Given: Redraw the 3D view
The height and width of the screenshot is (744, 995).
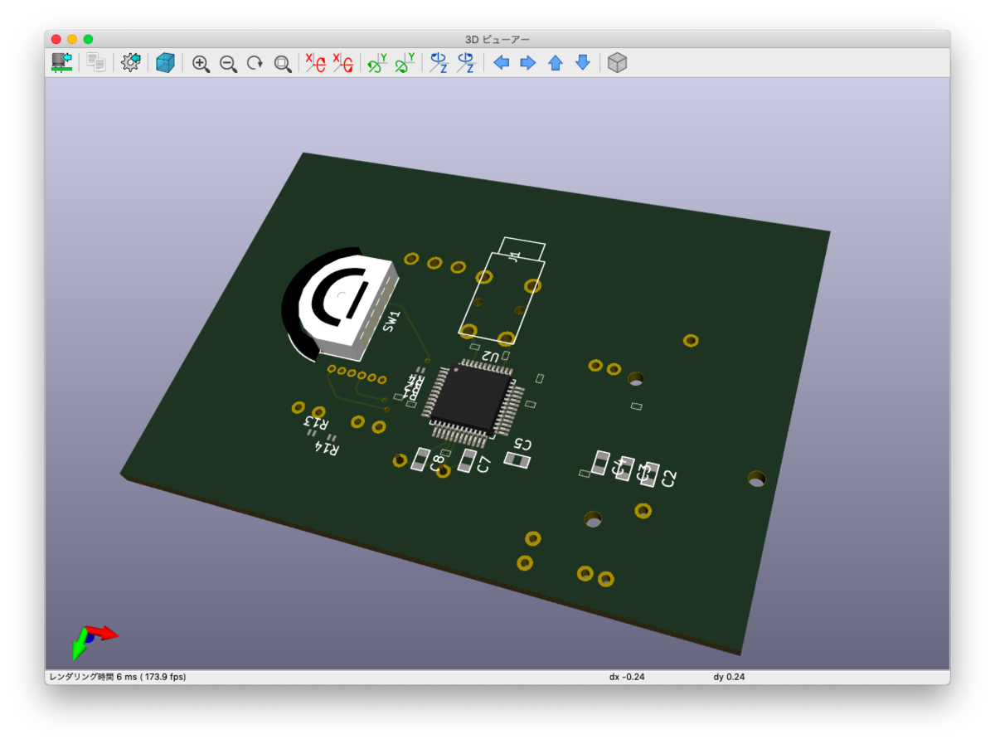Looking at the screenshot, I should click(x=255, y=63).
